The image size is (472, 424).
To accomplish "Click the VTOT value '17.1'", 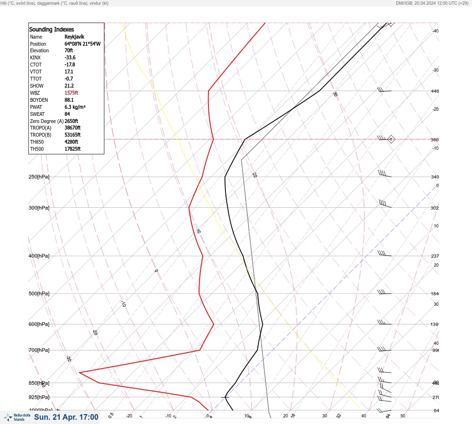I will point(69,72).
